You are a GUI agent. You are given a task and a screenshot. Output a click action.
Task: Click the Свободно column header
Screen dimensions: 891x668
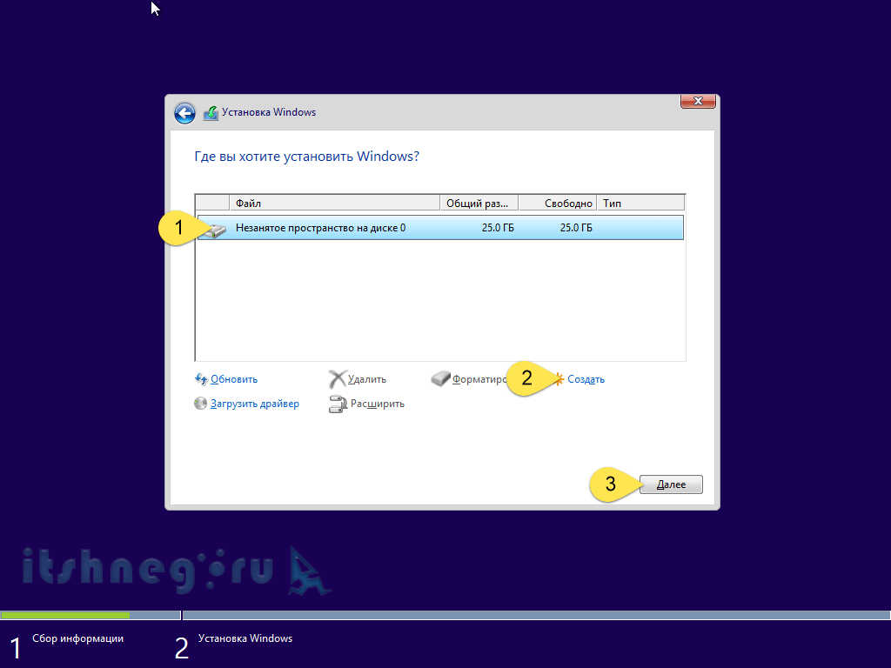[x=558, y=203]
